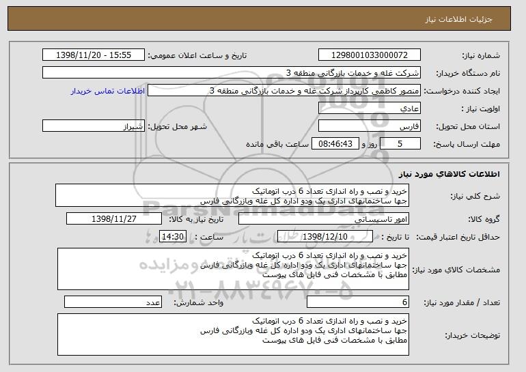526x372 pixels.
Task: Click the حداقل تاریخ اعتبار قیمت label
Action: tap(458, 237)
